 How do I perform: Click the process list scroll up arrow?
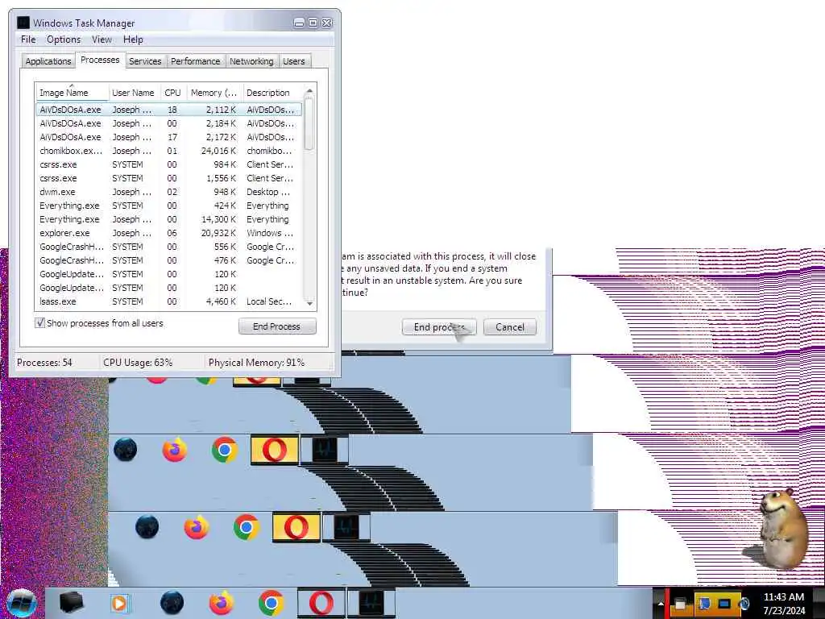point(309,90)
